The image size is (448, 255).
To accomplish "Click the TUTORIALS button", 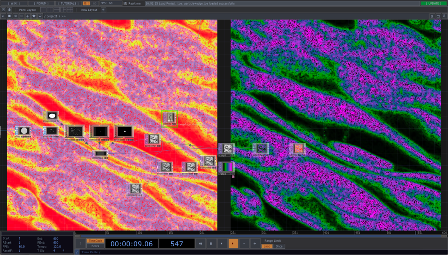I will (x=68, y=3).
